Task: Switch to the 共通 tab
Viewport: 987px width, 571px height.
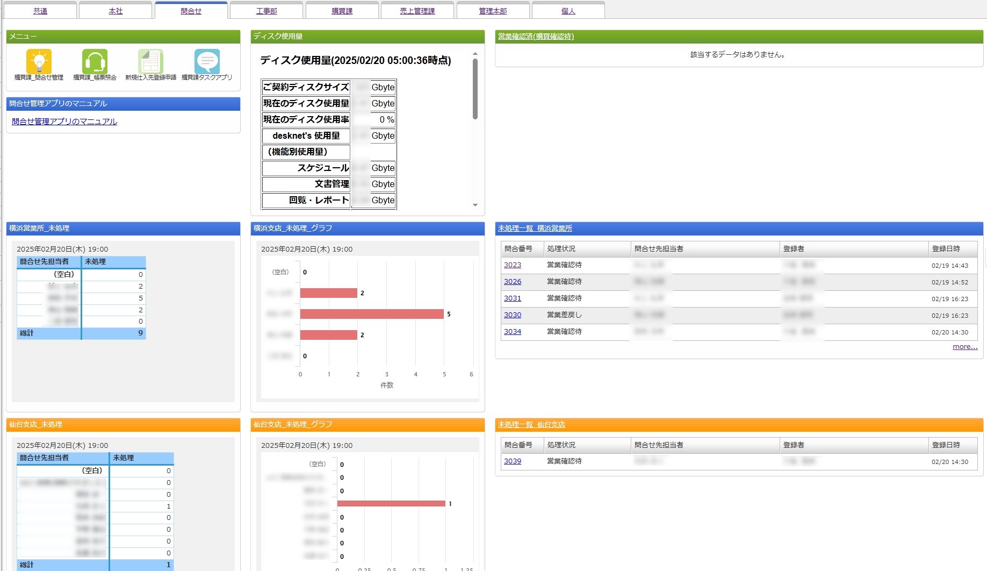Action: pyautogui.click(x=40, y=11)
